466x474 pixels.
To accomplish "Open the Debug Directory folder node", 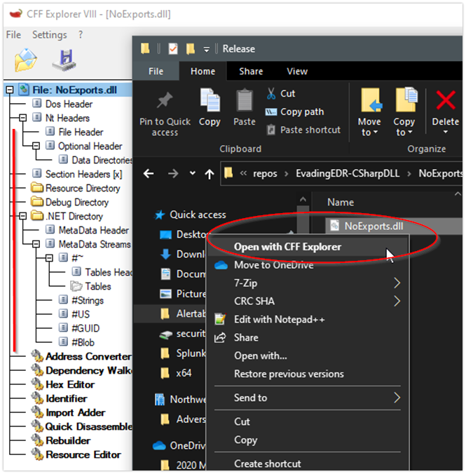I will click(70, 202).
